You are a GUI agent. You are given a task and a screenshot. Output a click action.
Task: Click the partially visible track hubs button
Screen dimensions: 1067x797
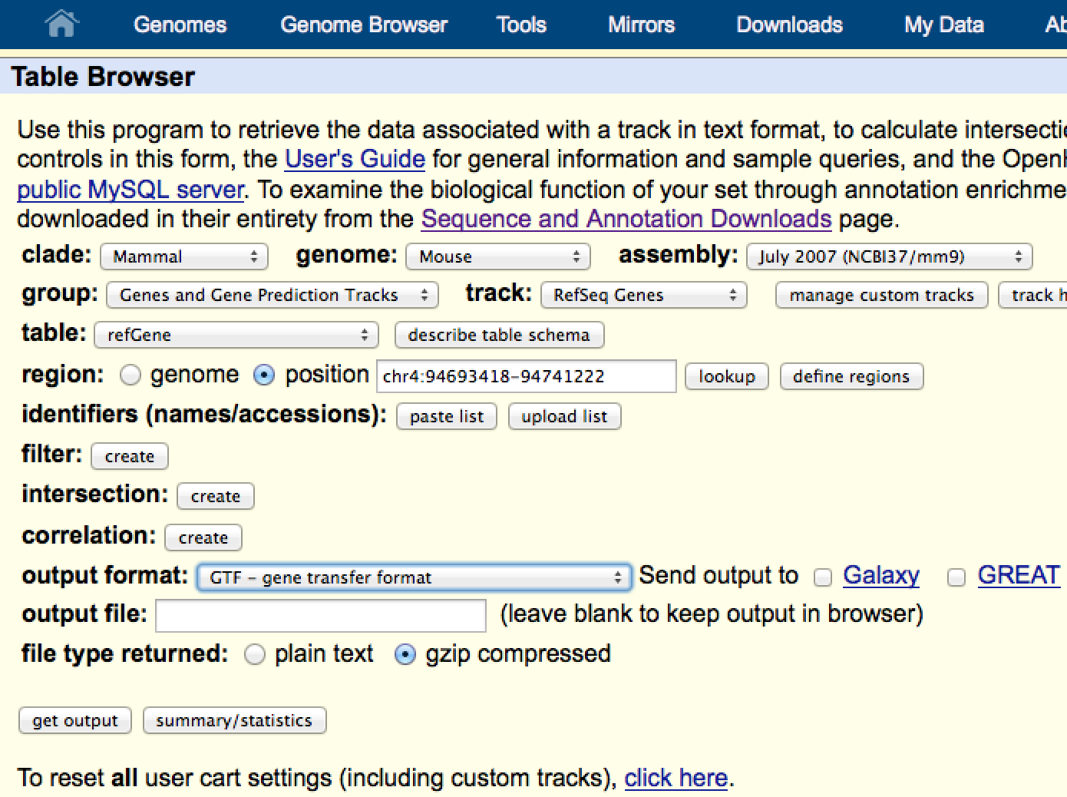pos(1033,295)
